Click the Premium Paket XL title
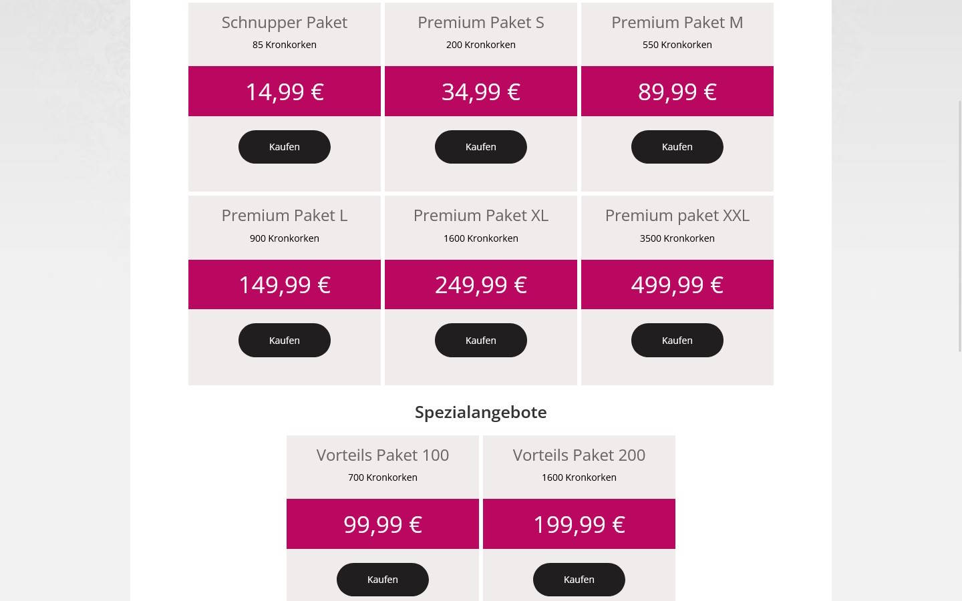The height and width of the screenshot is (601, 962). click(480, 214)
